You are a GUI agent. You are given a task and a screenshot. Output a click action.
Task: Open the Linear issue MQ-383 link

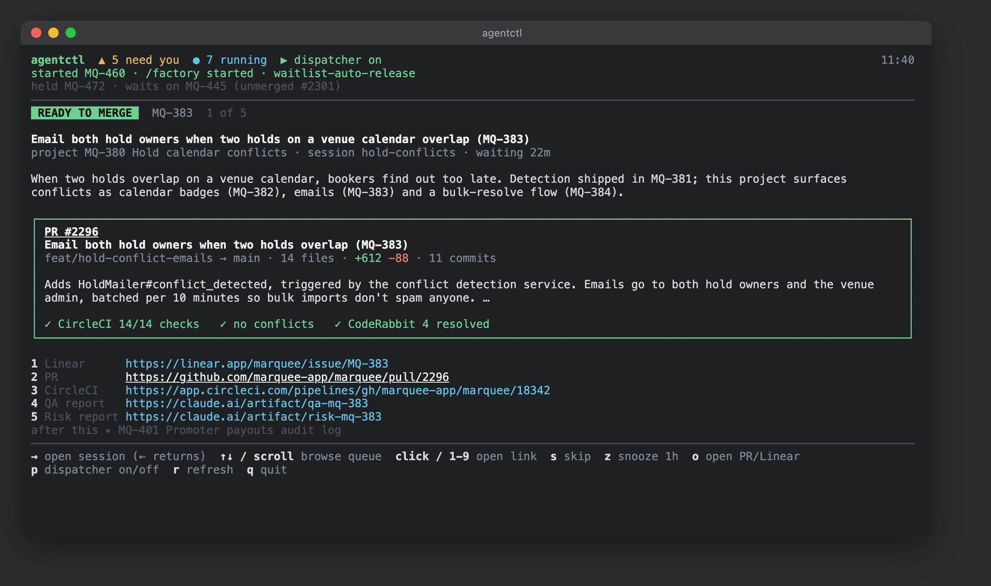point(257,364)
